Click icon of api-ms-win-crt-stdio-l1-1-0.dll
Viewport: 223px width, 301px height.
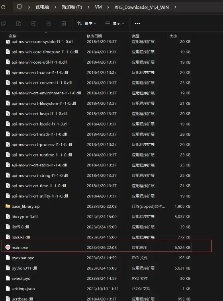(8, 165)
